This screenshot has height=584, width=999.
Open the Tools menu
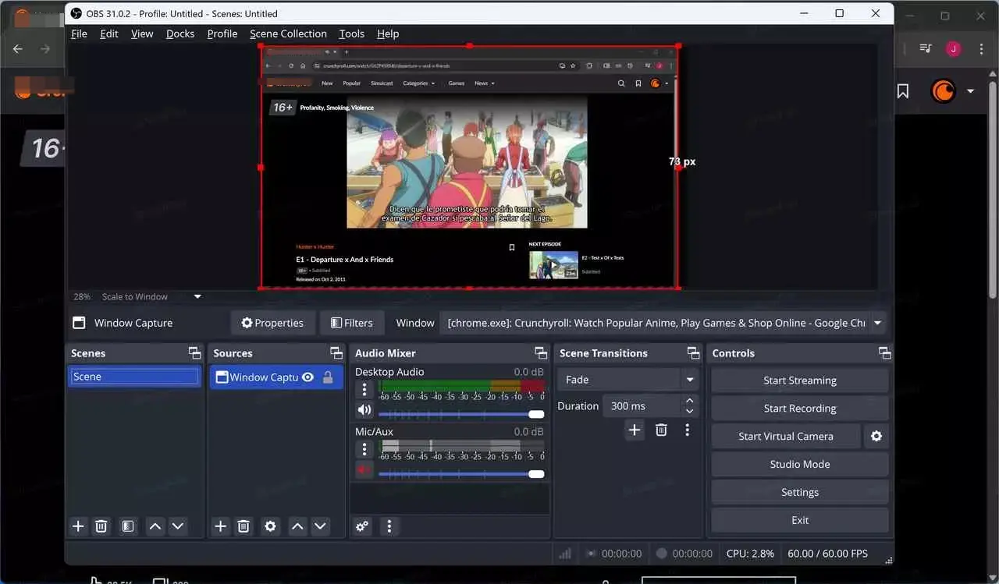tap(352, 34)
